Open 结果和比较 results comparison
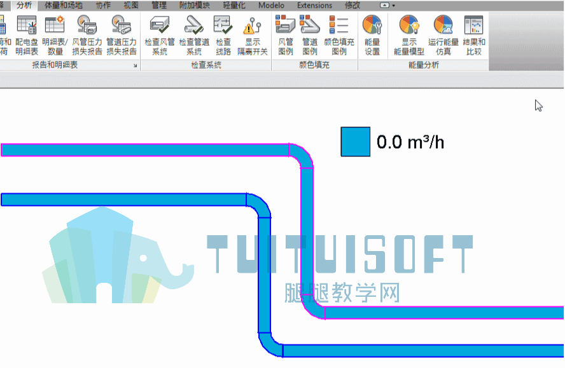Viewport: 565px width, 368px height. [x=473, y=36]
